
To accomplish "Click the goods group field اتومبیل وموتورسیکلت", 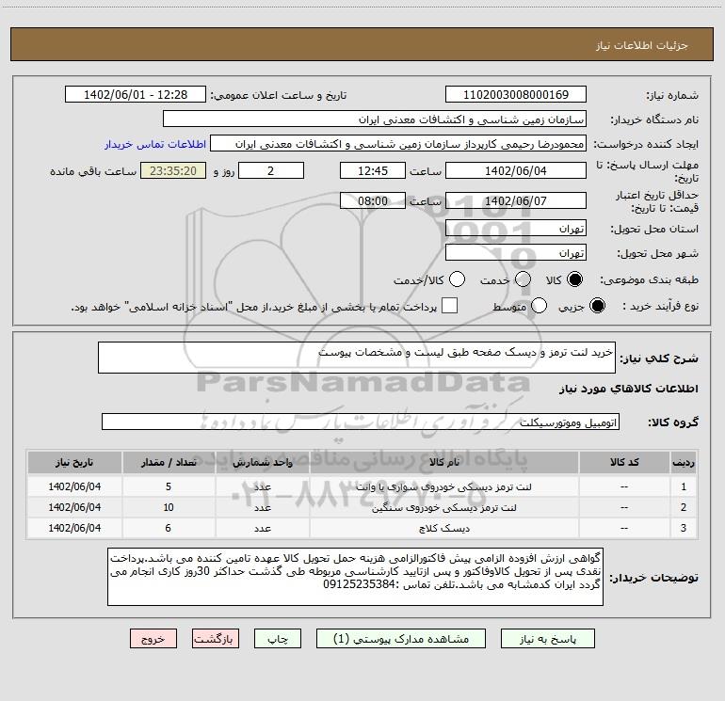I will [x=361, y=422].
